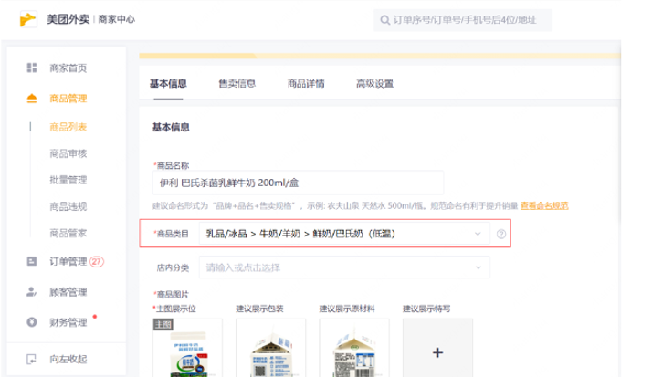Click the 商品名称 input field
Viewport: 652px width, 377px height.
[298, 183]
